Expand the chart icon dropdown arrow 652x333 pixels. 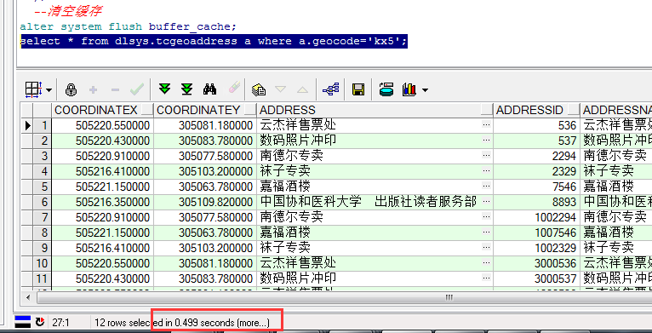coord(425,90)
